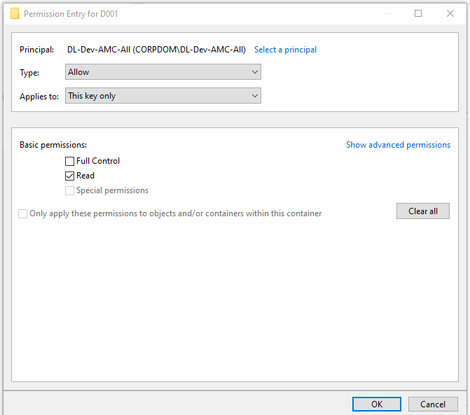
Task: Confirm with the OK button
Action: coord(377,405)
